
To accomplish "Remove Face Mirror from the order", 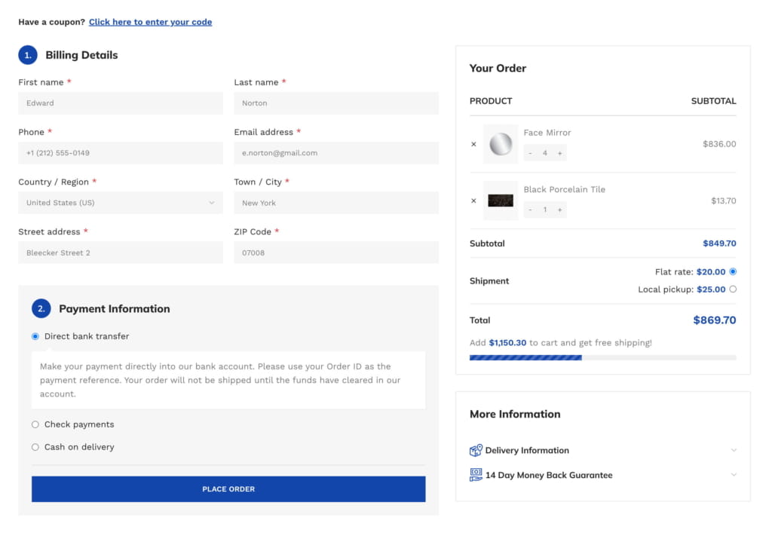I will click(x=473, y=144).
